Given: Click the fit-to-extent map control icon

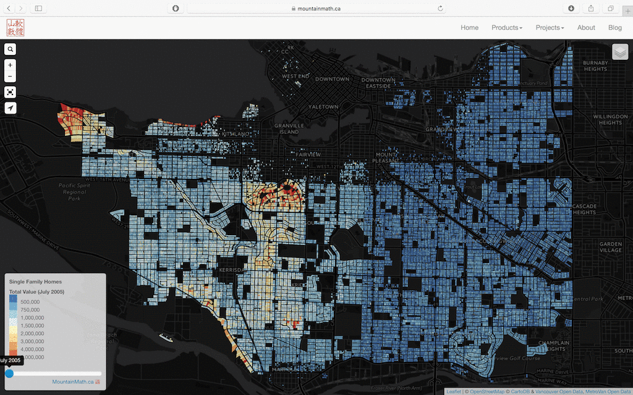Looking at the screenshot, I should (x=11, y=93).
